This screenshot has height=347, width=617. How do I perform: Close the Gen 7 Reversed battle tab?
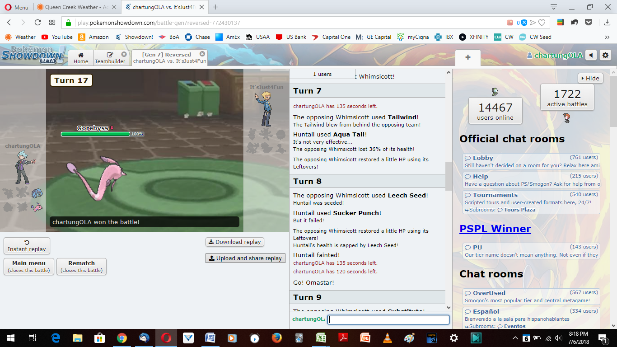202,54
